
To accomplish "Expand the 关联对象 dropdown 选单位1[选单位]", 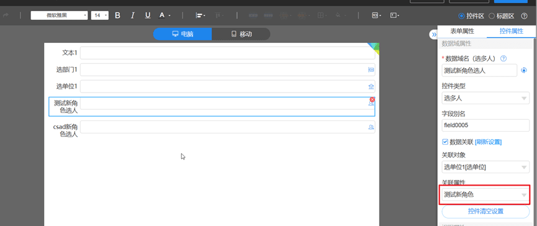I will click(485, 167).
